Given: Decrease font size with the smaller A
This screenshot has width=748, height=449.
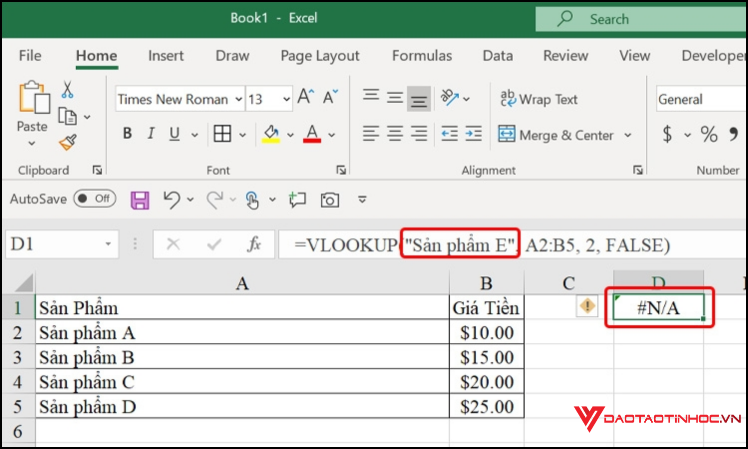Looking at the screenshot, I should click(x=330, y=96).
